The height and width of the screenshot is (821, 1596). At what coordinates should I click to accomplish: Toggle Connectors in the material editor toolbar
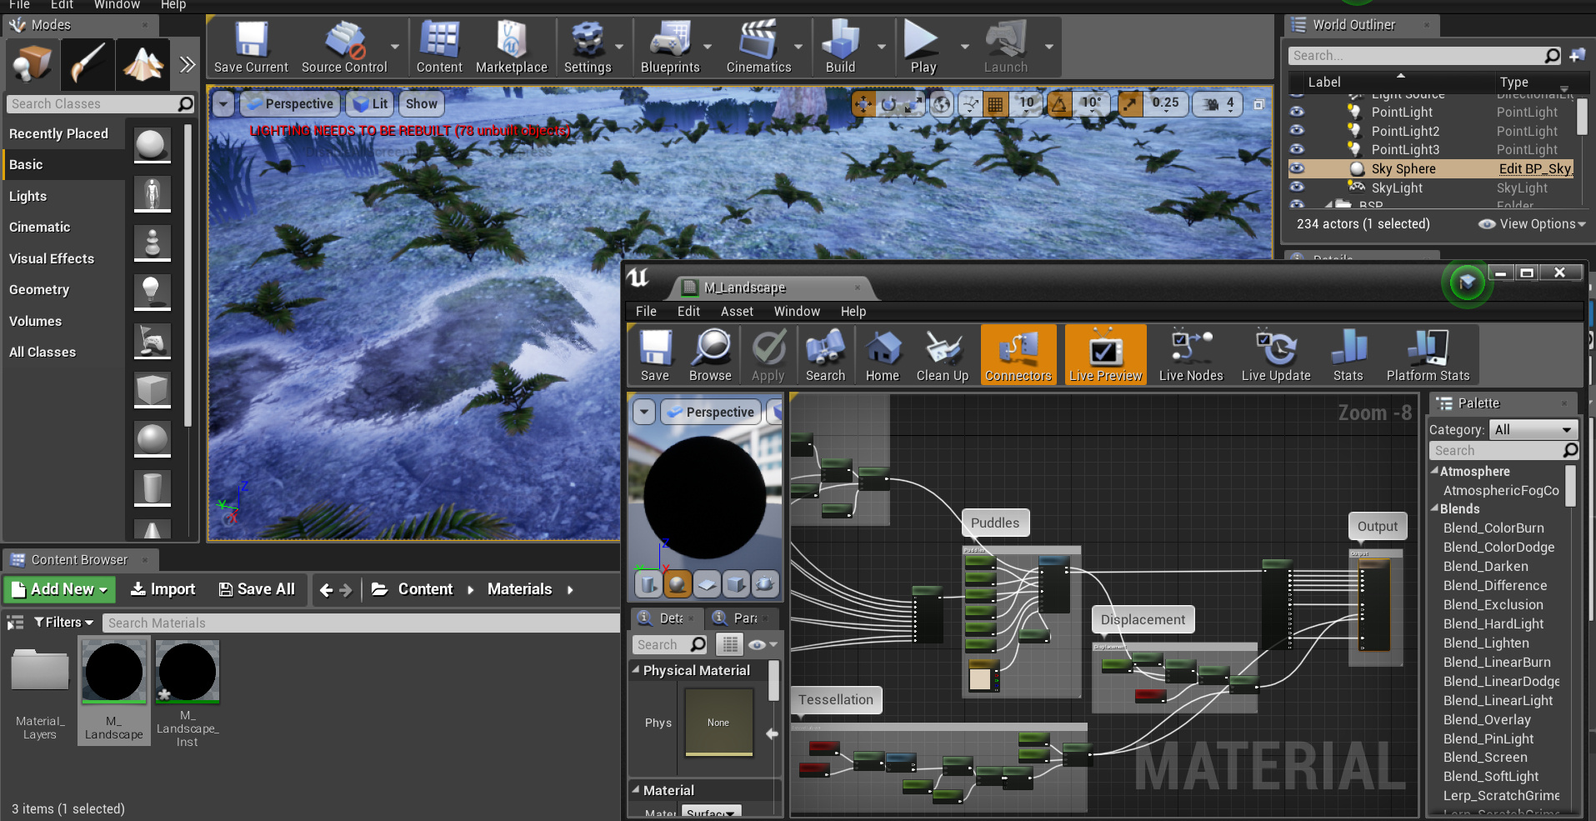pos(1018,355)
